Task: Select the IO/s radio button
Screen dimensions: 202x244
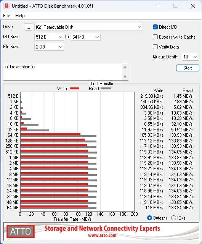Action: 173,218
